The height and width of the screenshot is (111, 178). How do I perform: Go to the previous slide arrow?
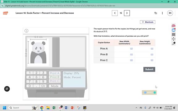[115, 13]
